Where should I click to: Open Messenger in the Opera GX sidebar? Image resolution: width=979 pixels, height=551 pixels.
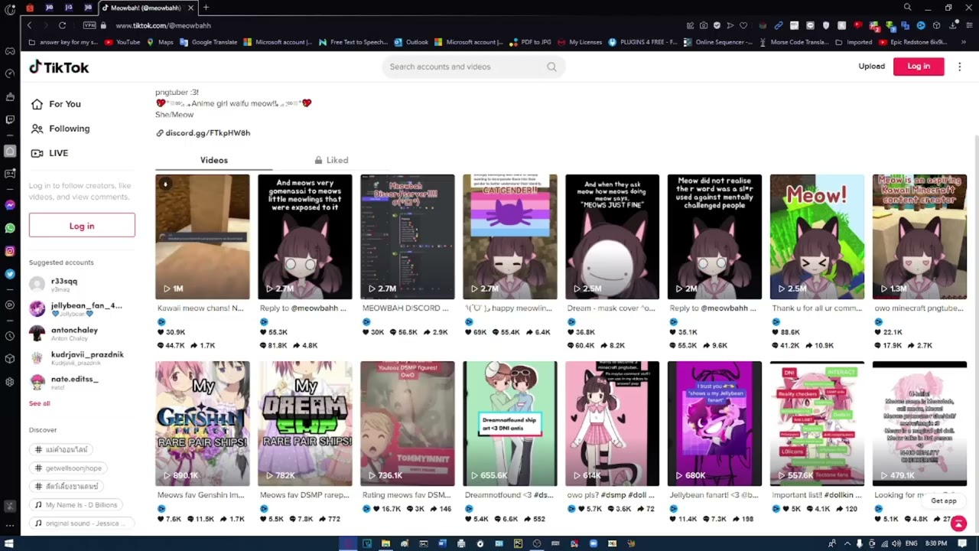point(10,205)
